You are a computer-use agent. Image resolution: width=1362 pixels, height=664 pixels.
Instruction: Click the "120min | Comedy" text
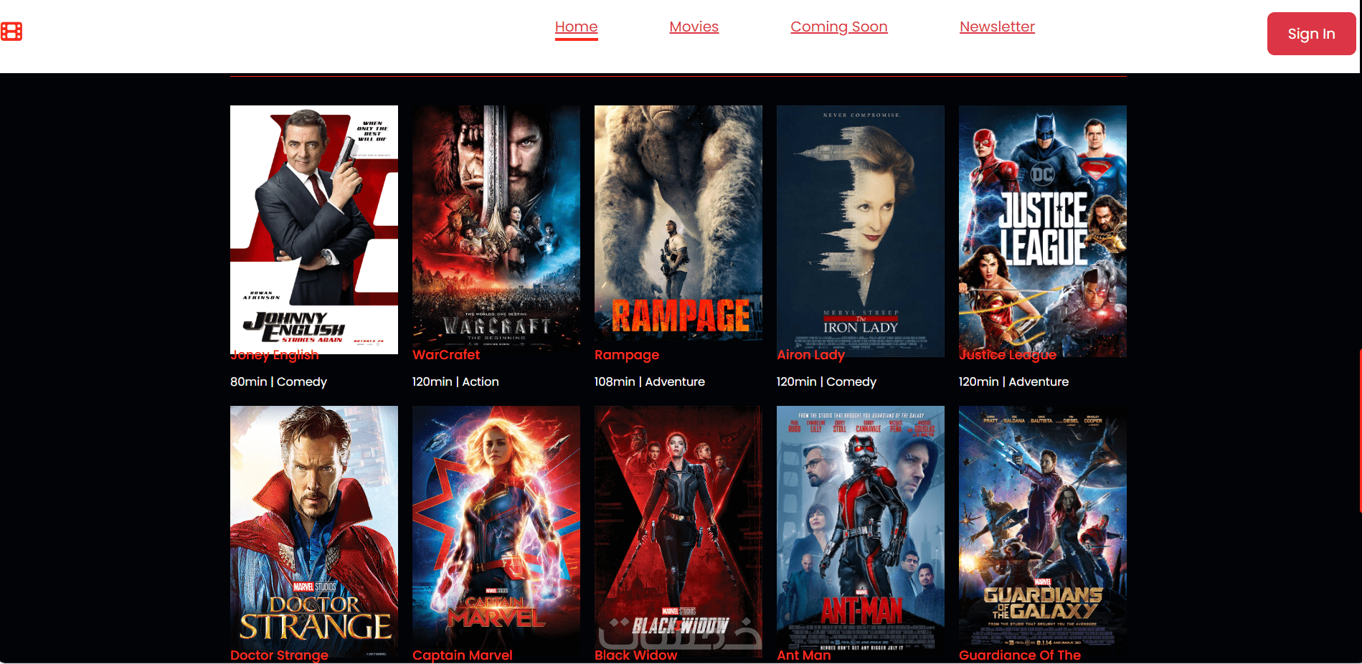point(826,382)
